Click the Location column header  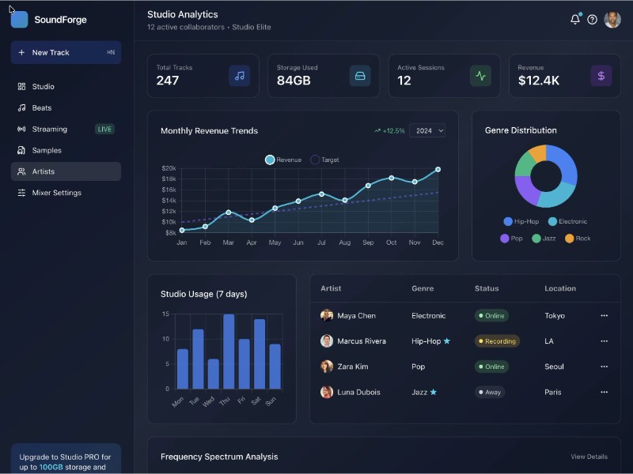coord(560,288)
